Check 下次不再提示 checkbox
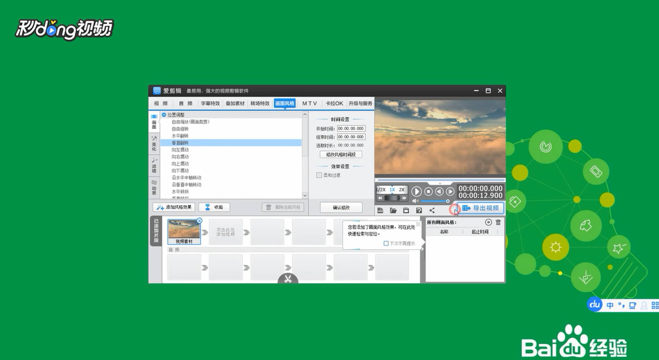The height and width of the screenshot is (360, 659). coord(386,243)
